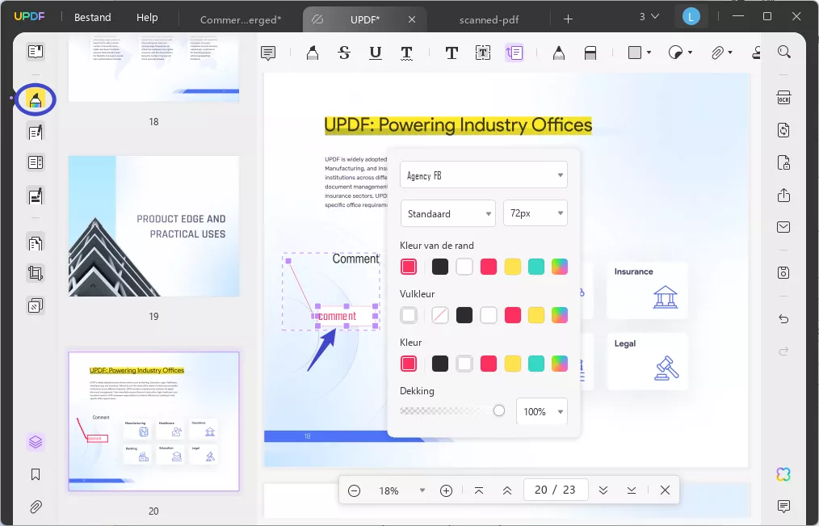The image size is (819, 526).
Task: Switch to the Commer...erged* tab
Action: pyautogui.click(x=241, y=20)
